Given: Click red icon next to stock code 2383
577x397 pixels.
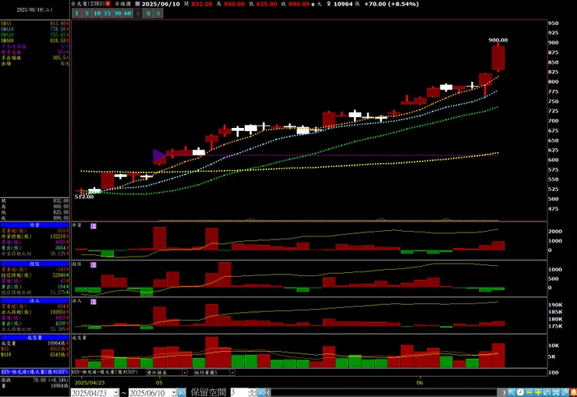Looking at the screenshot, I should point(108,4).
